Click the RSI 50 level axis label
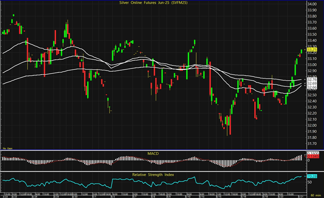The width and height of the screenshot is (324, 198). [310, 181]
